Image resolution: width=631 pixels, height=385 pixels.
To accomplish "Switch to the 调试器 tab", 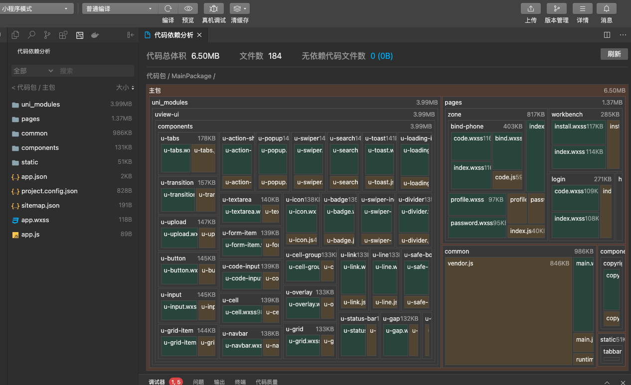I will 157,382.
